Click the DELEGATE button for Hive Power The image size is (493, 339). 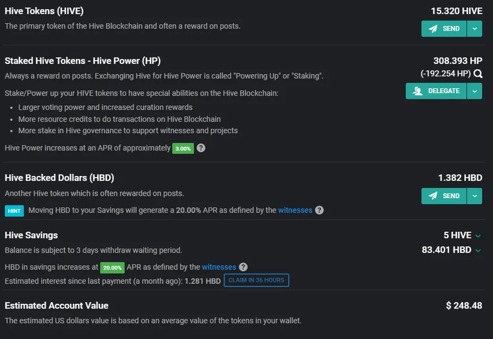436,91
